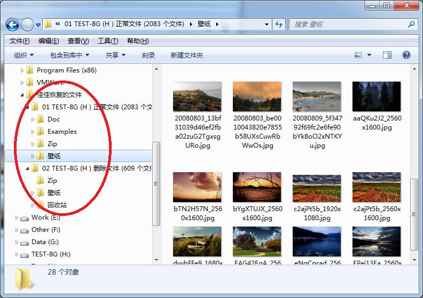Click the file list vertical scrollbar
Viewport: 423px width, 298px height.
click(x=414, y=213)
